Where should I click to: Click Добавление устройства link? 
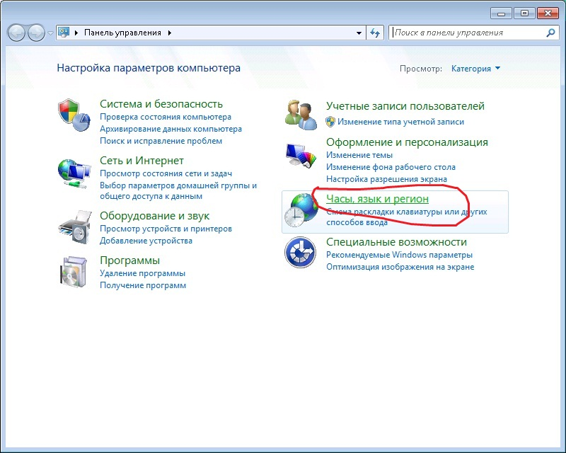146,241
